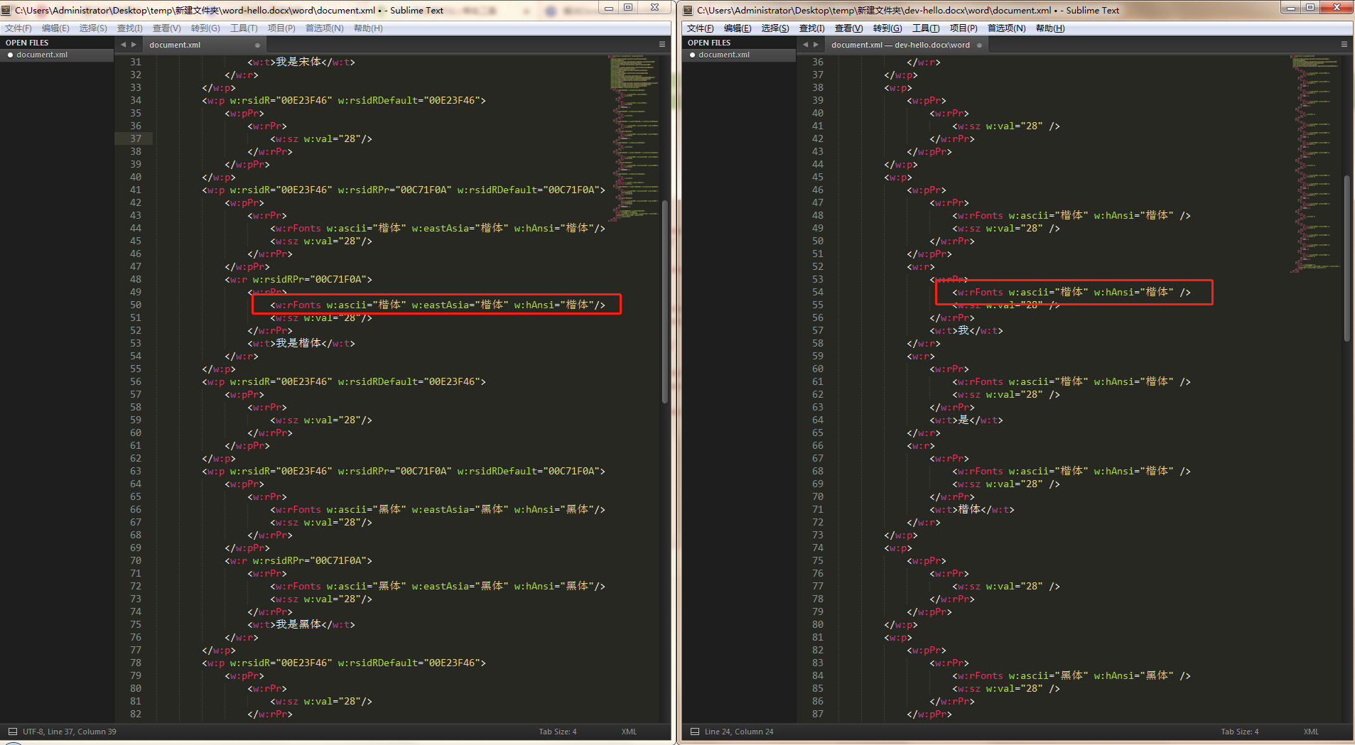The image size is (1355, 745).
Task: Click panel switcher icon in left status bar
Action: pos(12,732)
